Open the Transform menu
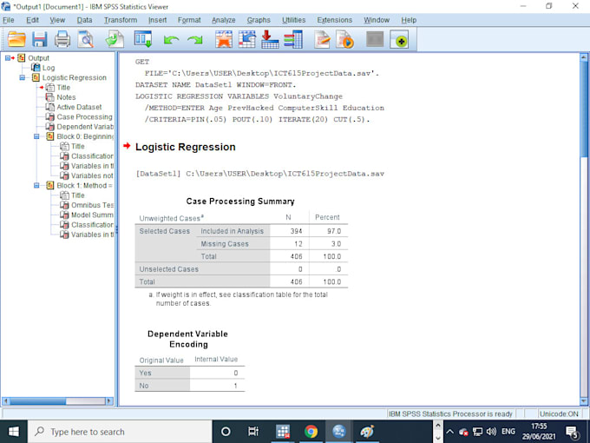Screen dimensions: 590x443 121,20
